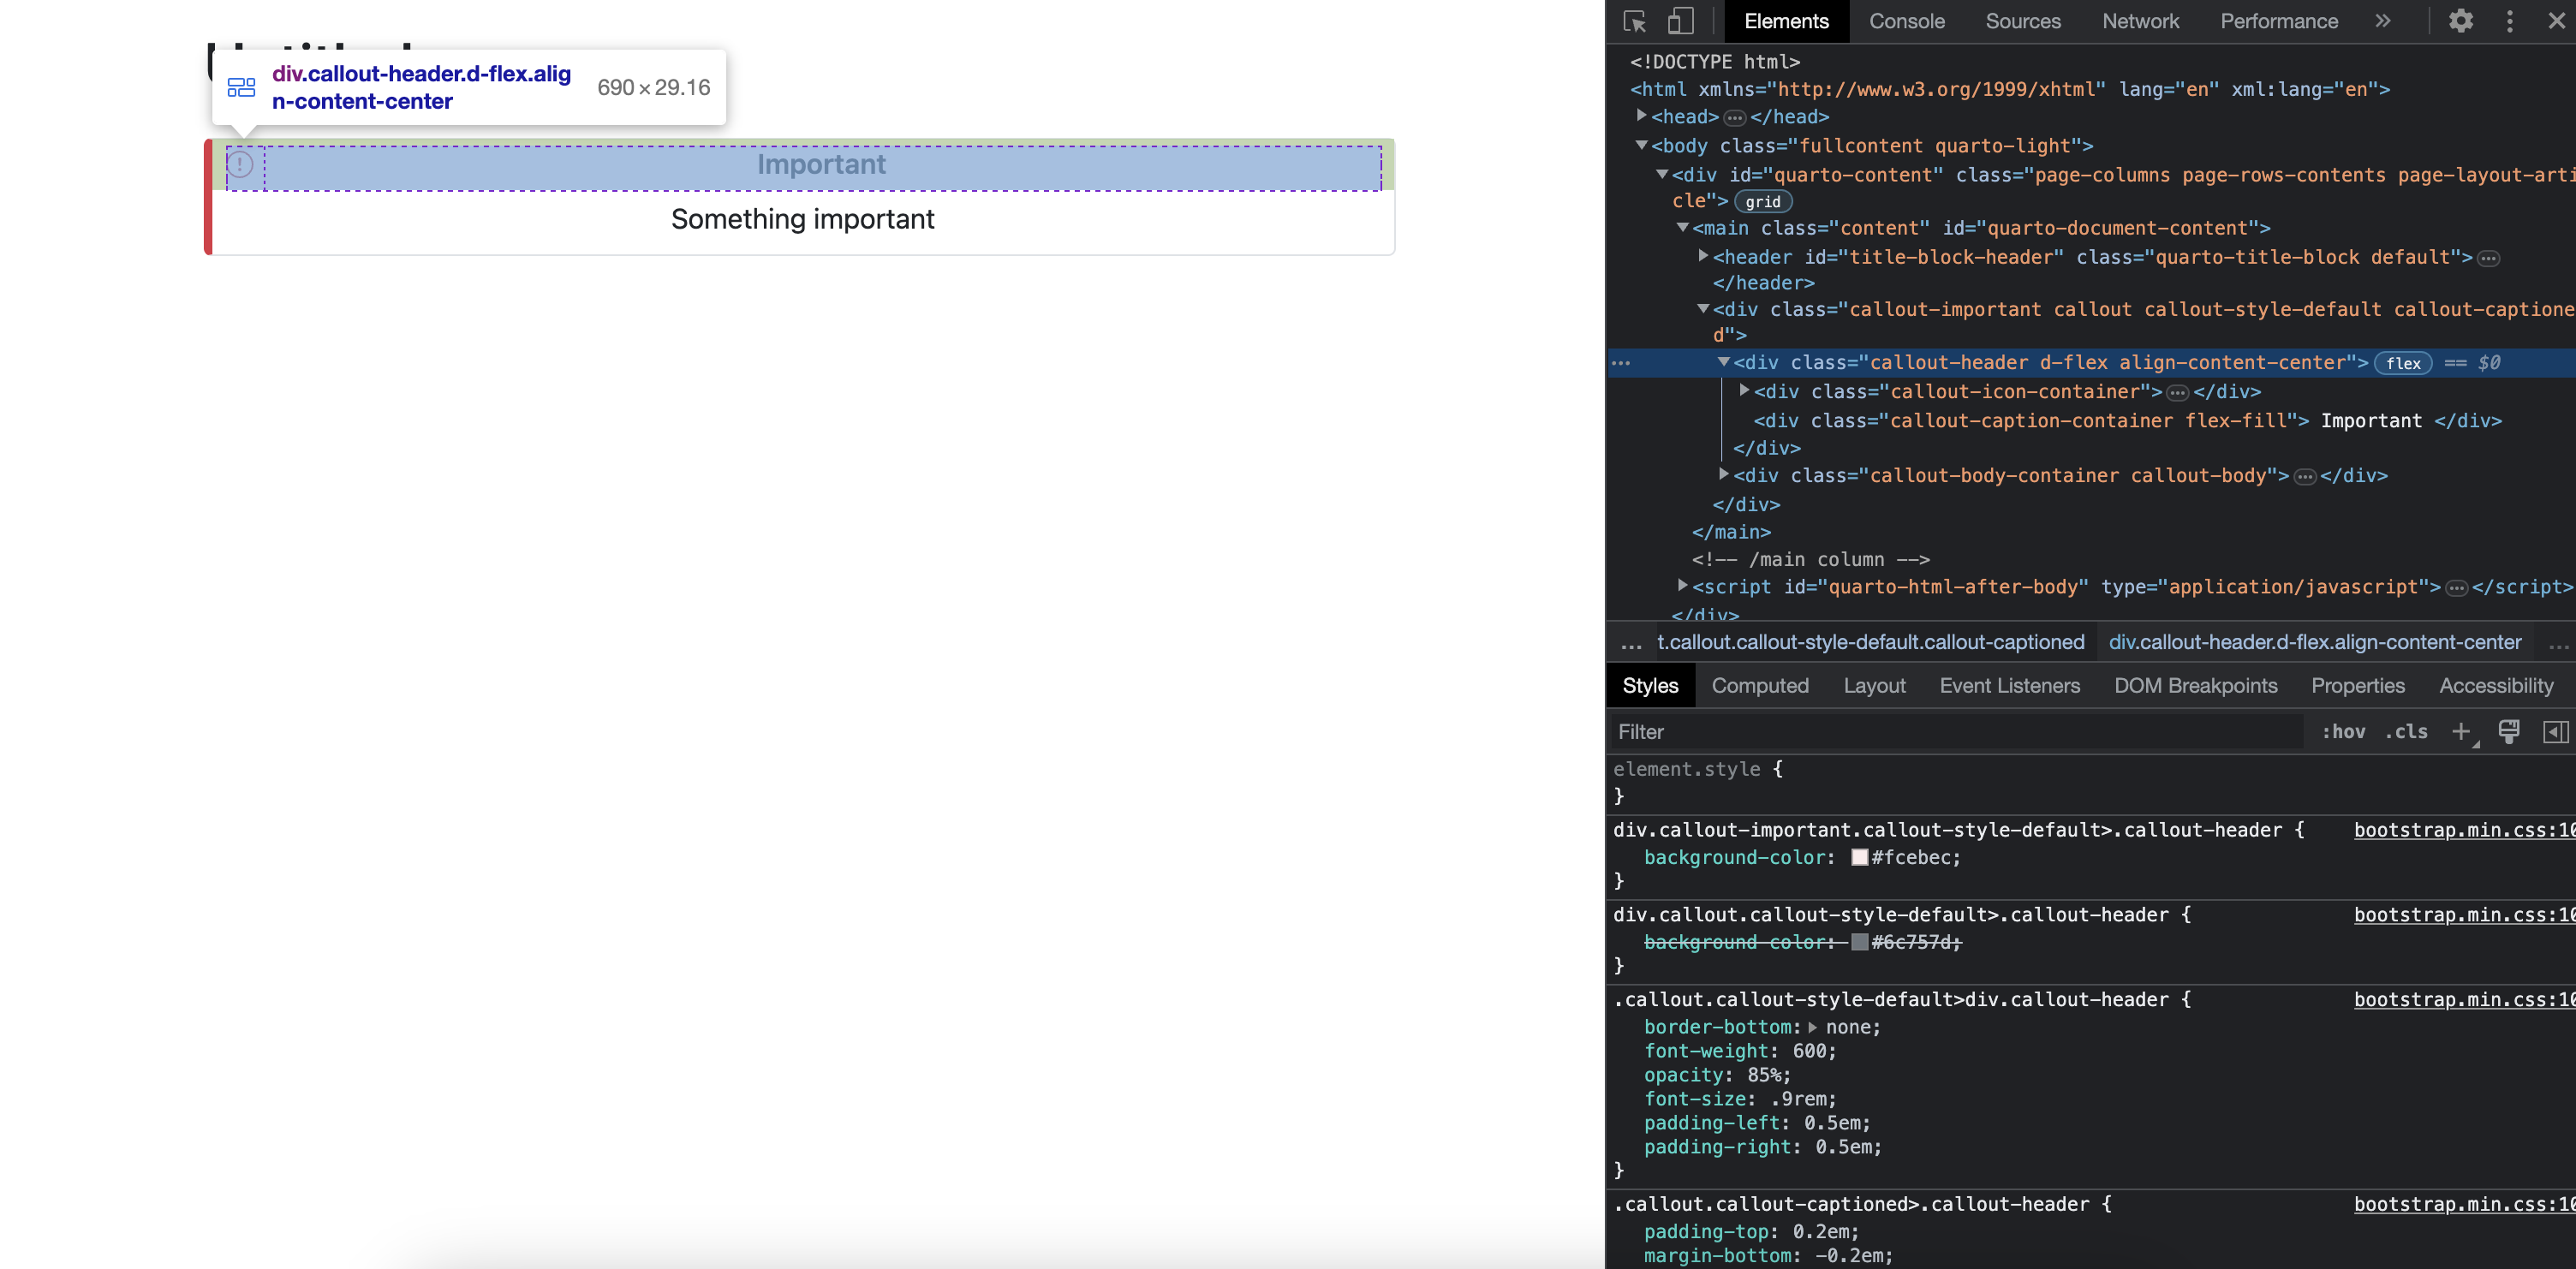Toggle the .cls class editor
2576x1269 pixels.
pos(2406,732)
